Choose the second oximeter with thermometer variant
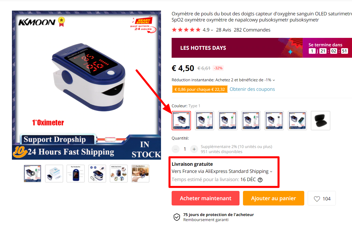 click(x=205, y=120)
